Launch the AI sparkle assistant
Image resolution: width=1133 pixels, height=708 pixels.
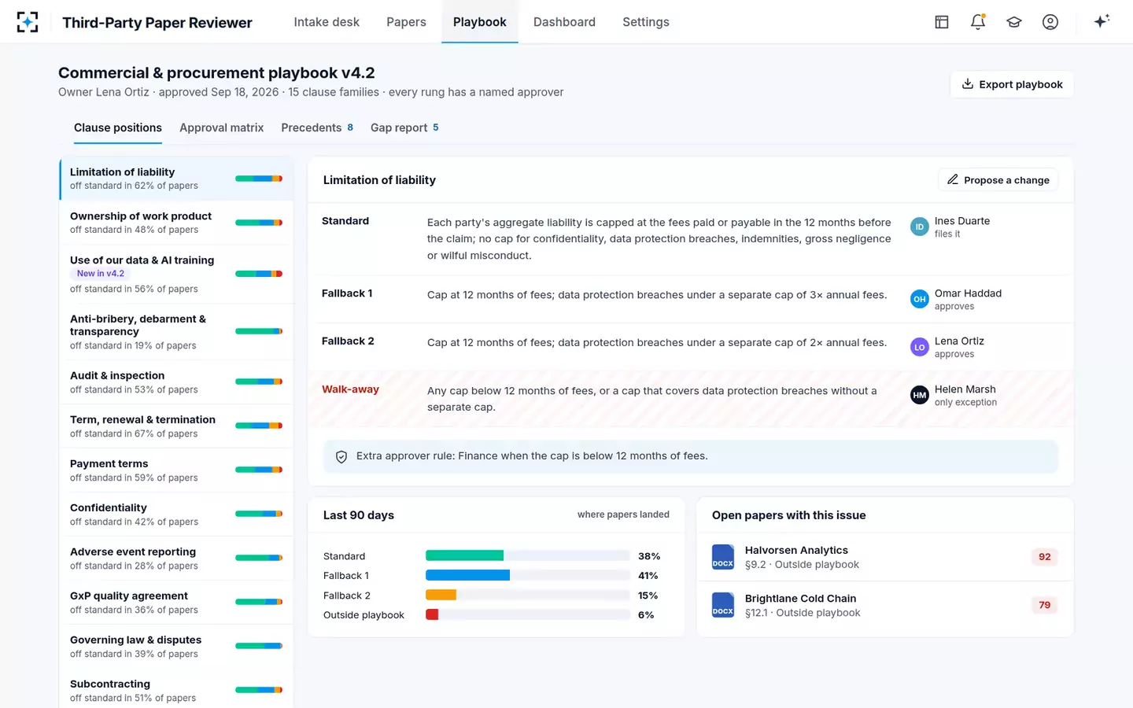pyautogui.click(x=1102, y=21)
